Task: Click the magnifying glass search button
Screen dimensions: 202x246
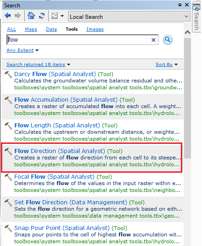Action: pyautogui.click(x=168, y=40)
